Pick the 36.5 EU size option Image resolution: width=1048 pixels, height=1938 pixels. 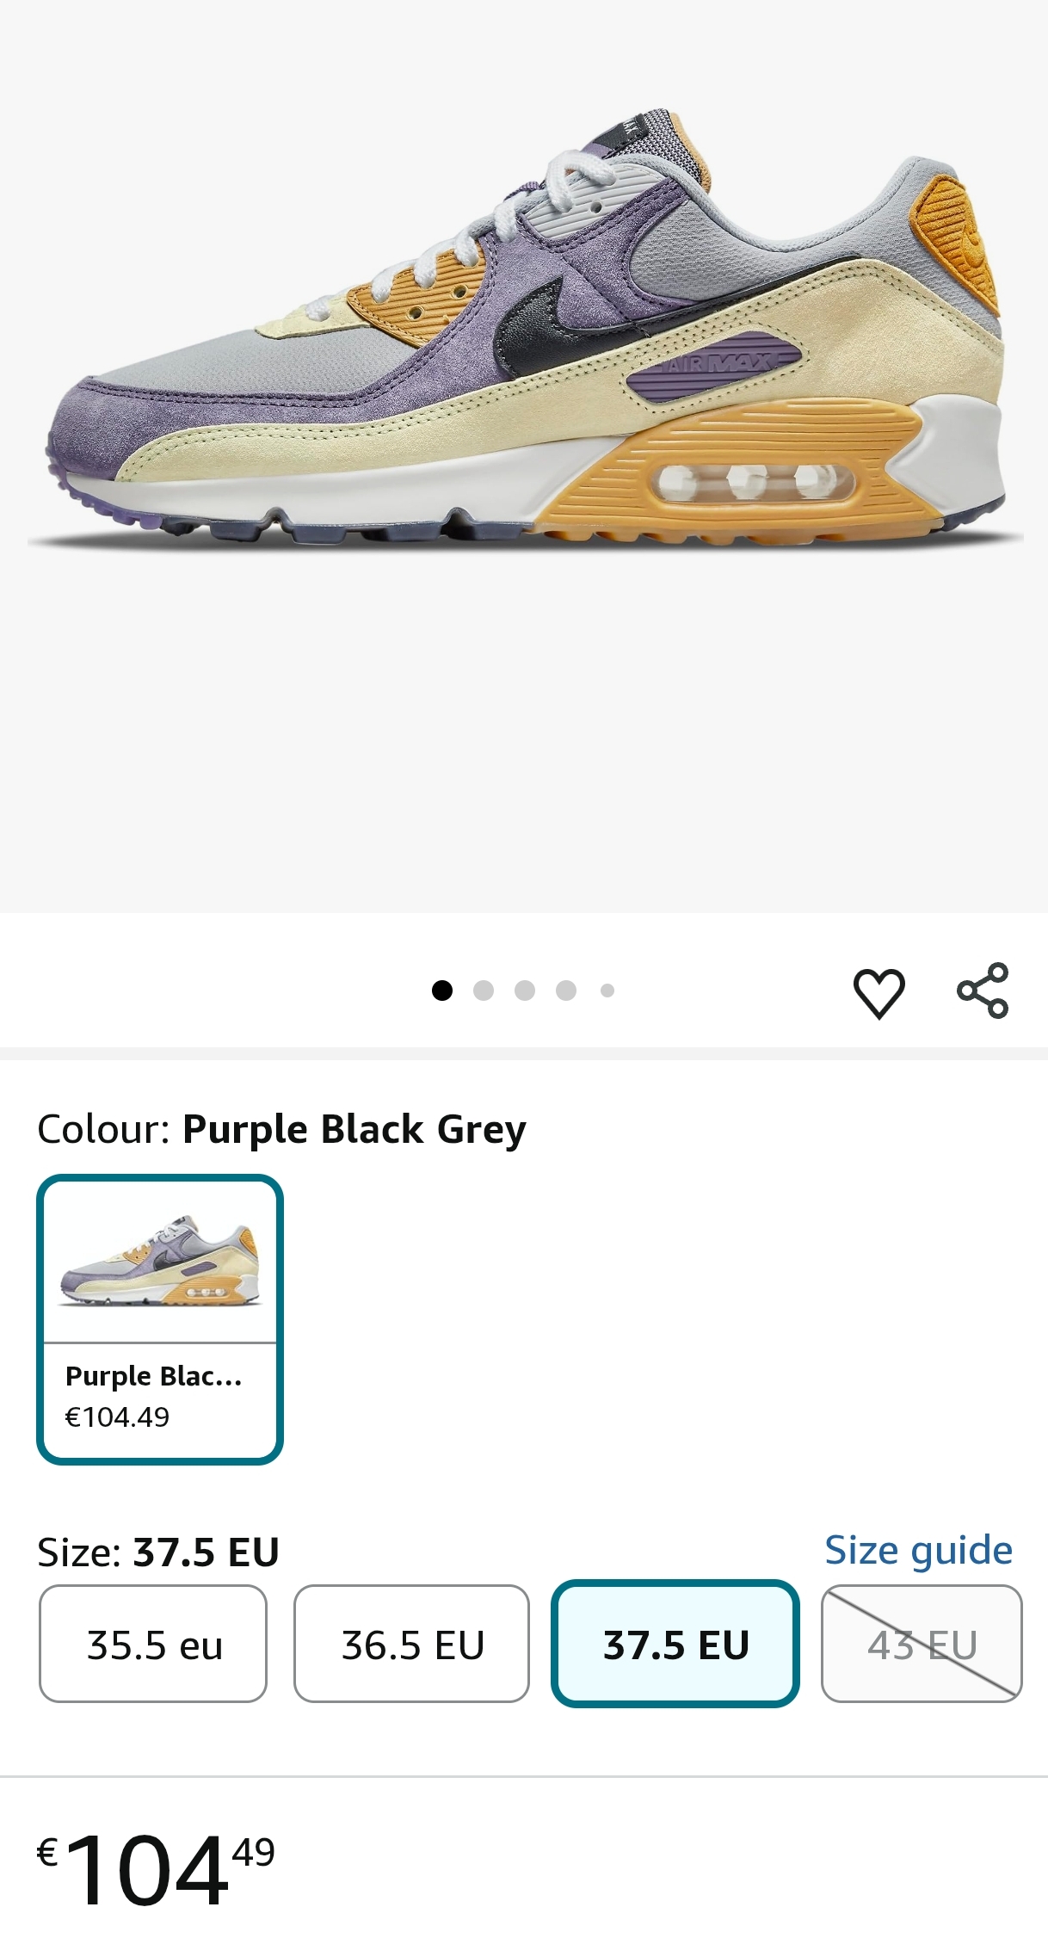412,1645
